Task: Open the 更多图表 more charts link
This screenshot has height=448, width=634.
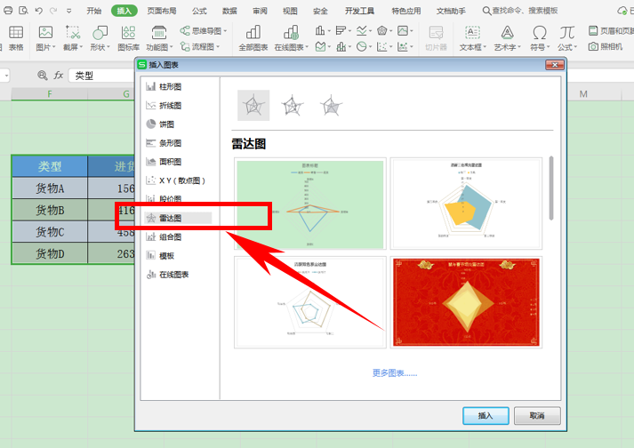Action: (395, 373)
